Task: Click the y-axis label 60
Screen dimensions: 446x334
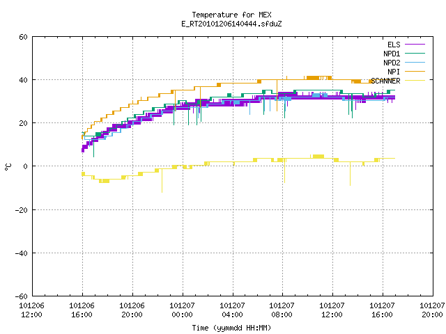Action: coord(23,37)
